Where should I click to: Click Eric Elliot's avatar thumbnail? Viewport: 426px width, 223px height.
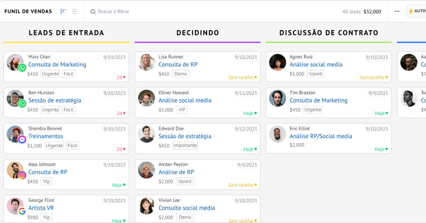[x=277, y=134]
